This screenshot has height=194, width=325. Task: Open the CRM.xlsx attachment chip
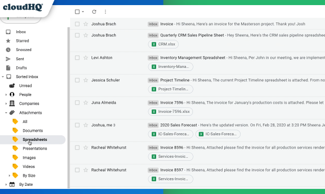pyautogui.click(x=163, y=44)
